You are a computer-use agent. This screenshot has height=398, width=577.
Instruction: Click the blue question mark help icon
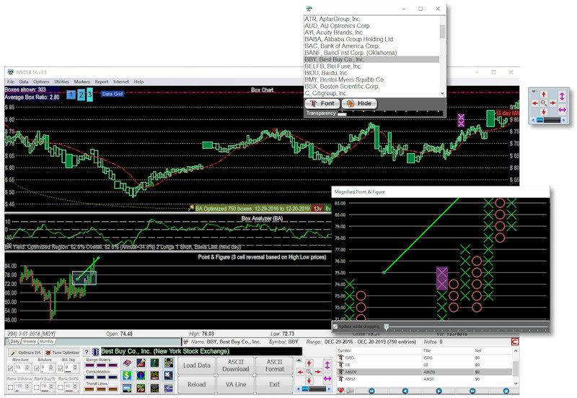pyautogui.click(x=87, y=352)
